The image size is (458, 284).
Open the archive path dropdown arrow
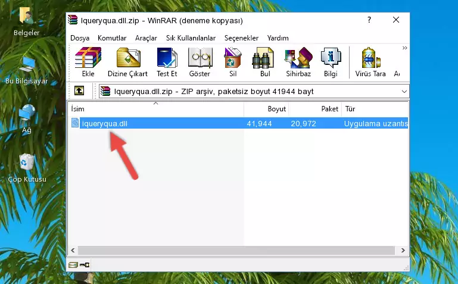pyautogui.click(x=404, y=91)
